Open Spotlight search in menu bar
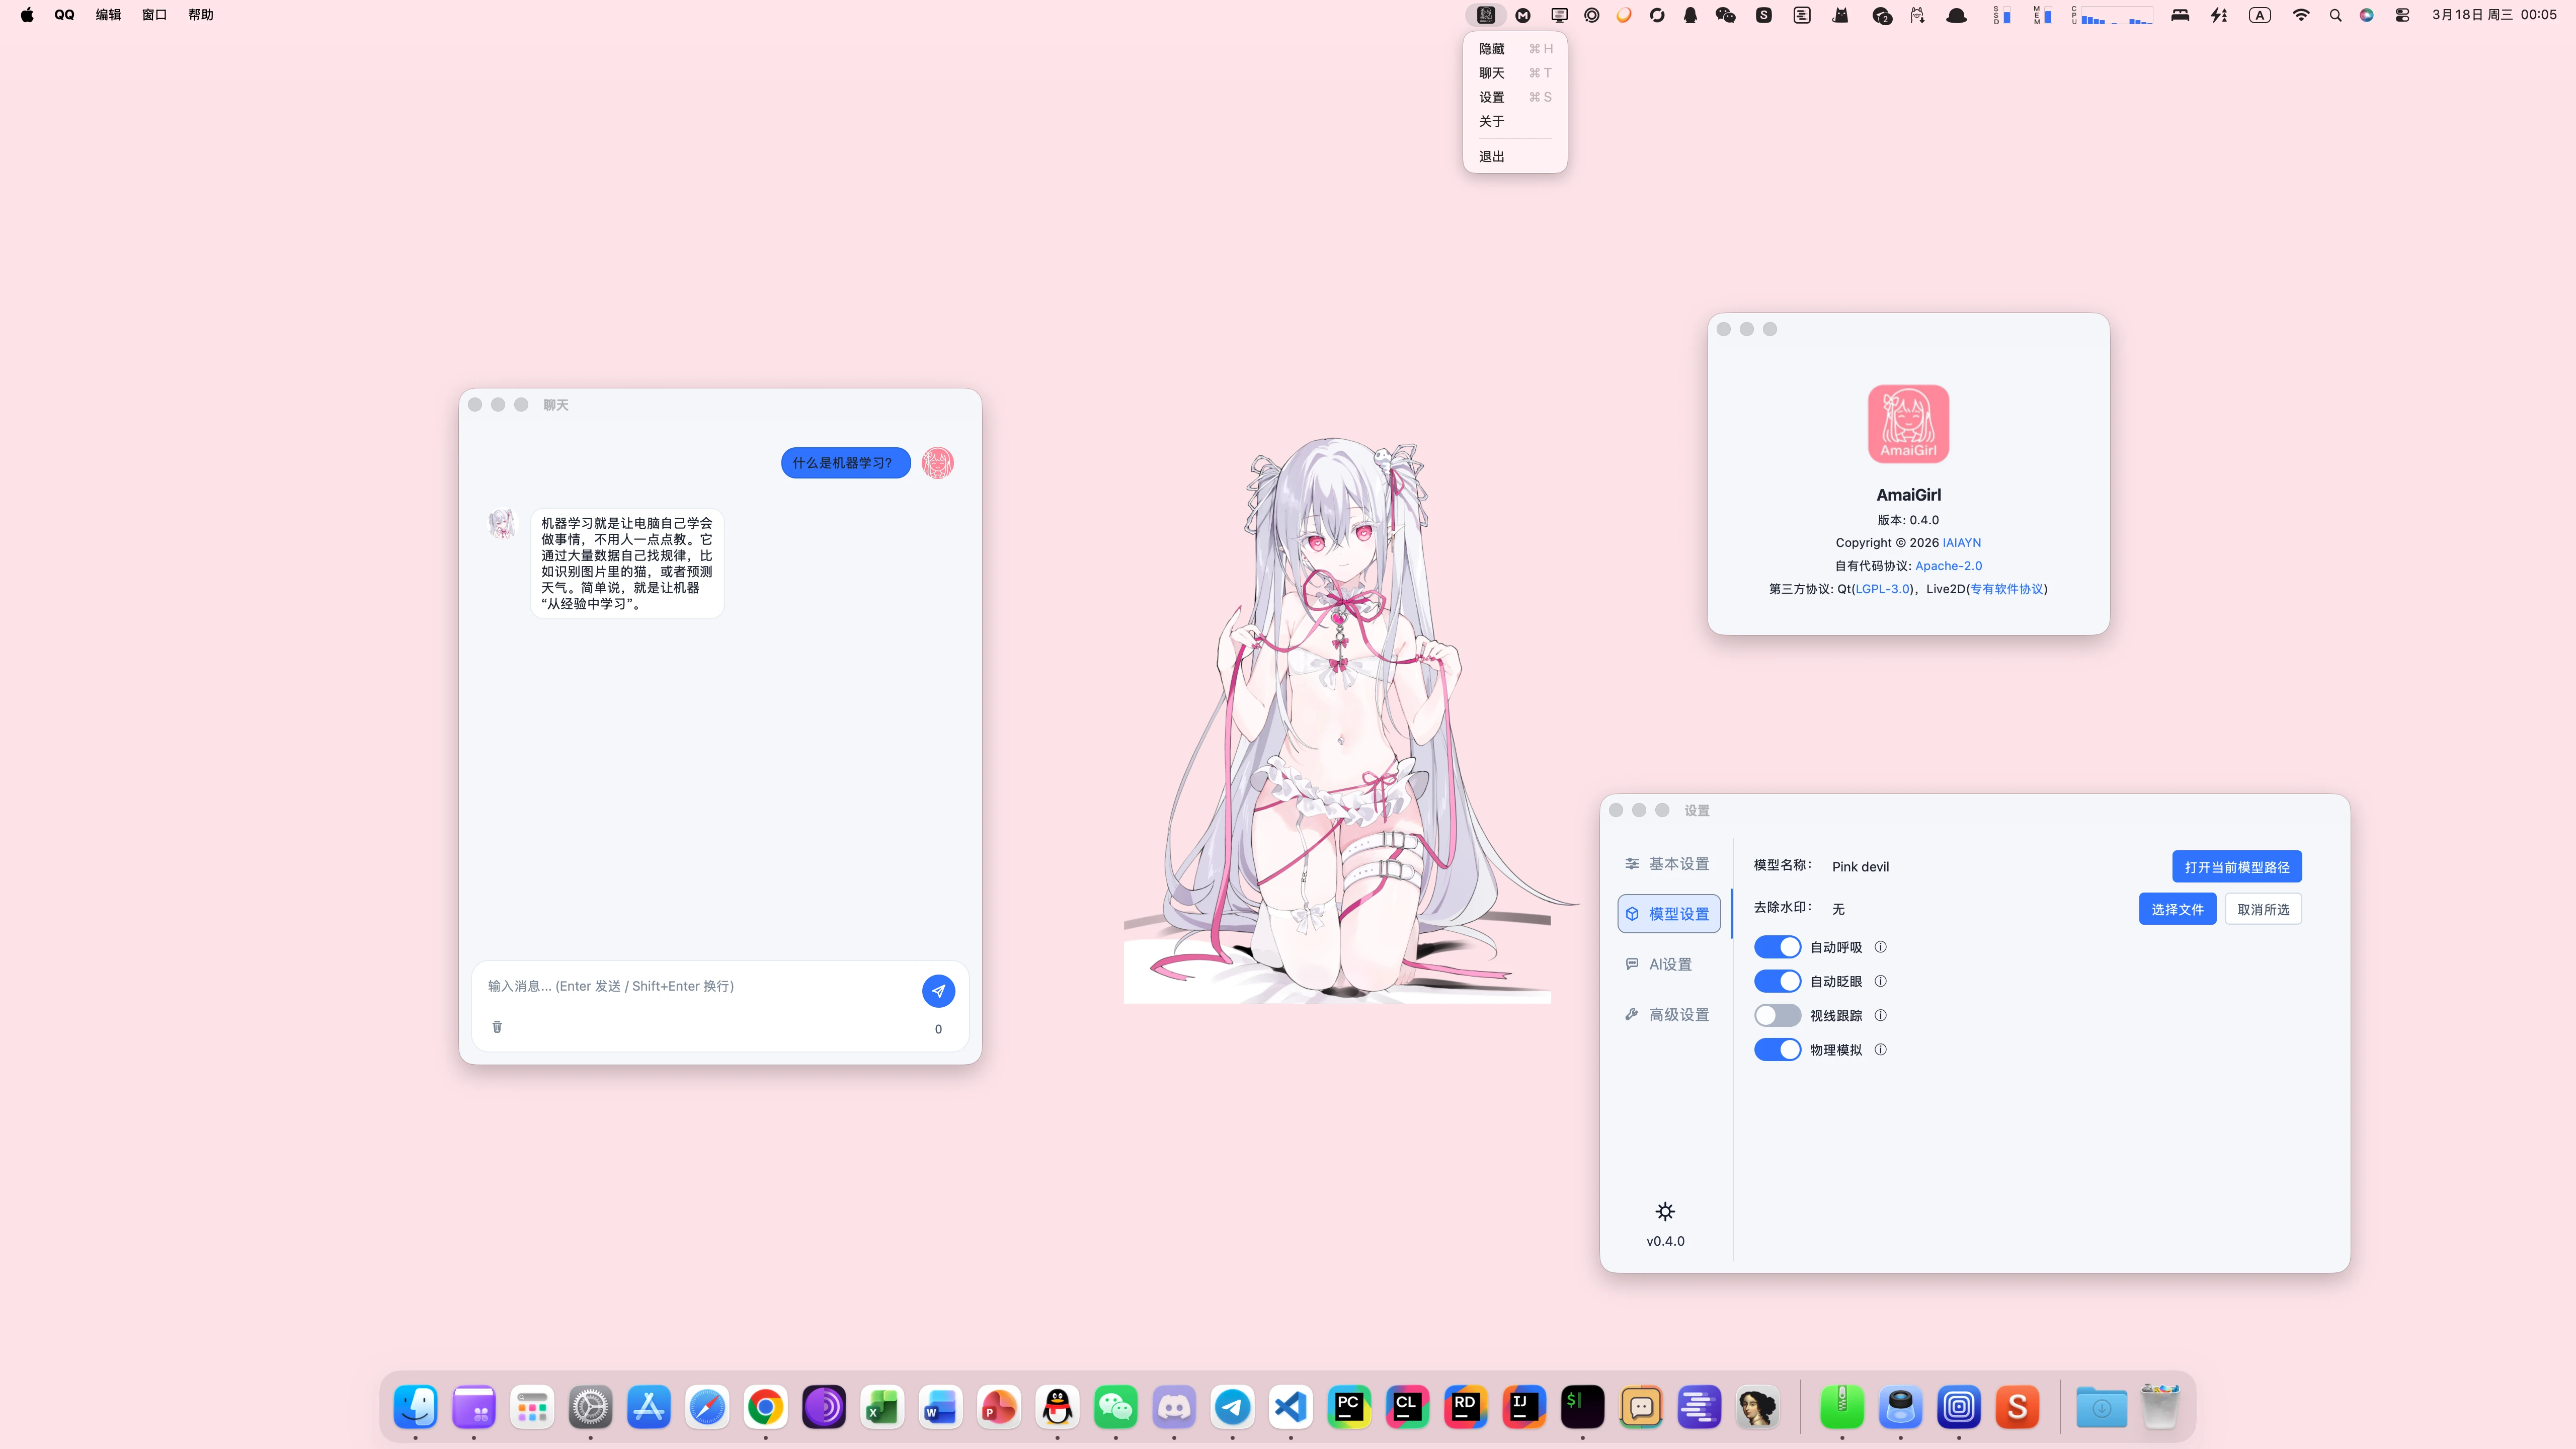Screen dimensions: 2576x1449 click(2335, 15)
